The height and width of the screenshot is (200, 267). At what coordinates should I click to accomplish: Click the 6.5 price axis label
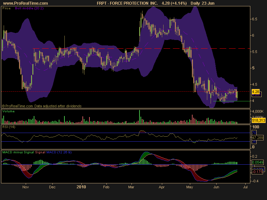[x=255, y=19]
